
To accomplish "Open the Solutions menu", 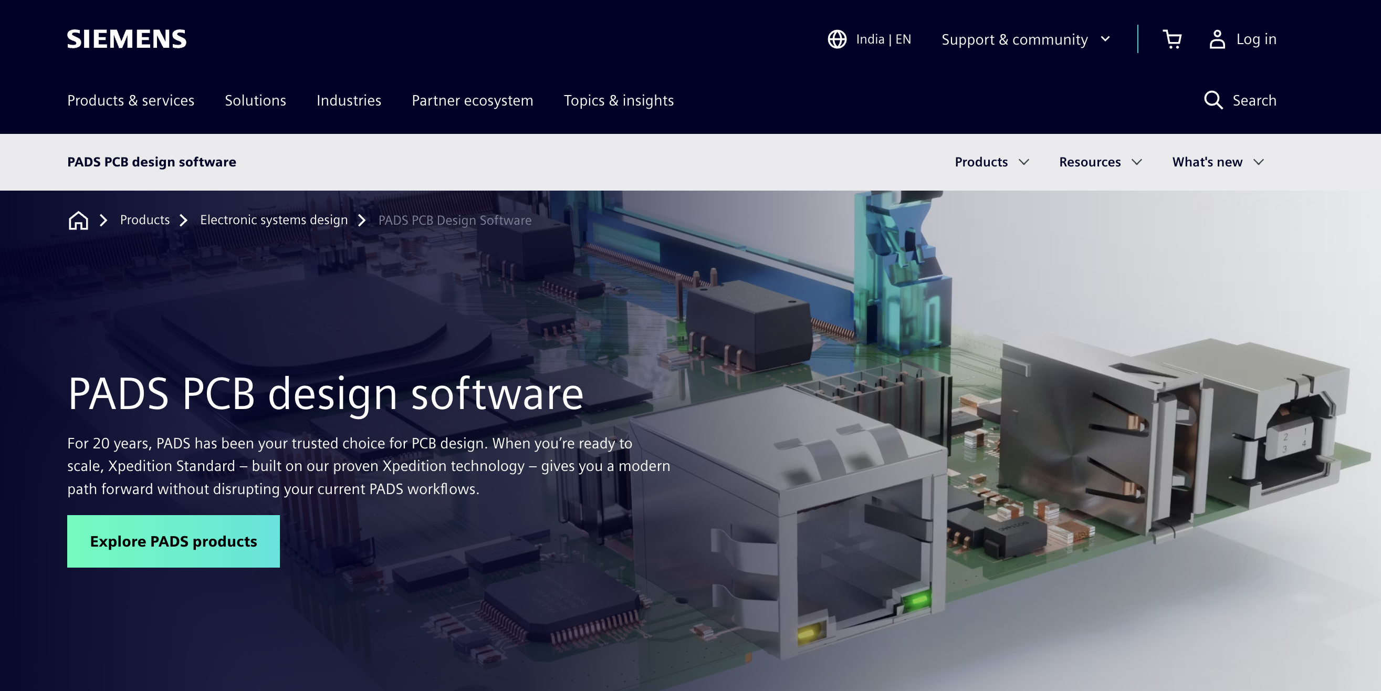I will (x=255, y=100).
